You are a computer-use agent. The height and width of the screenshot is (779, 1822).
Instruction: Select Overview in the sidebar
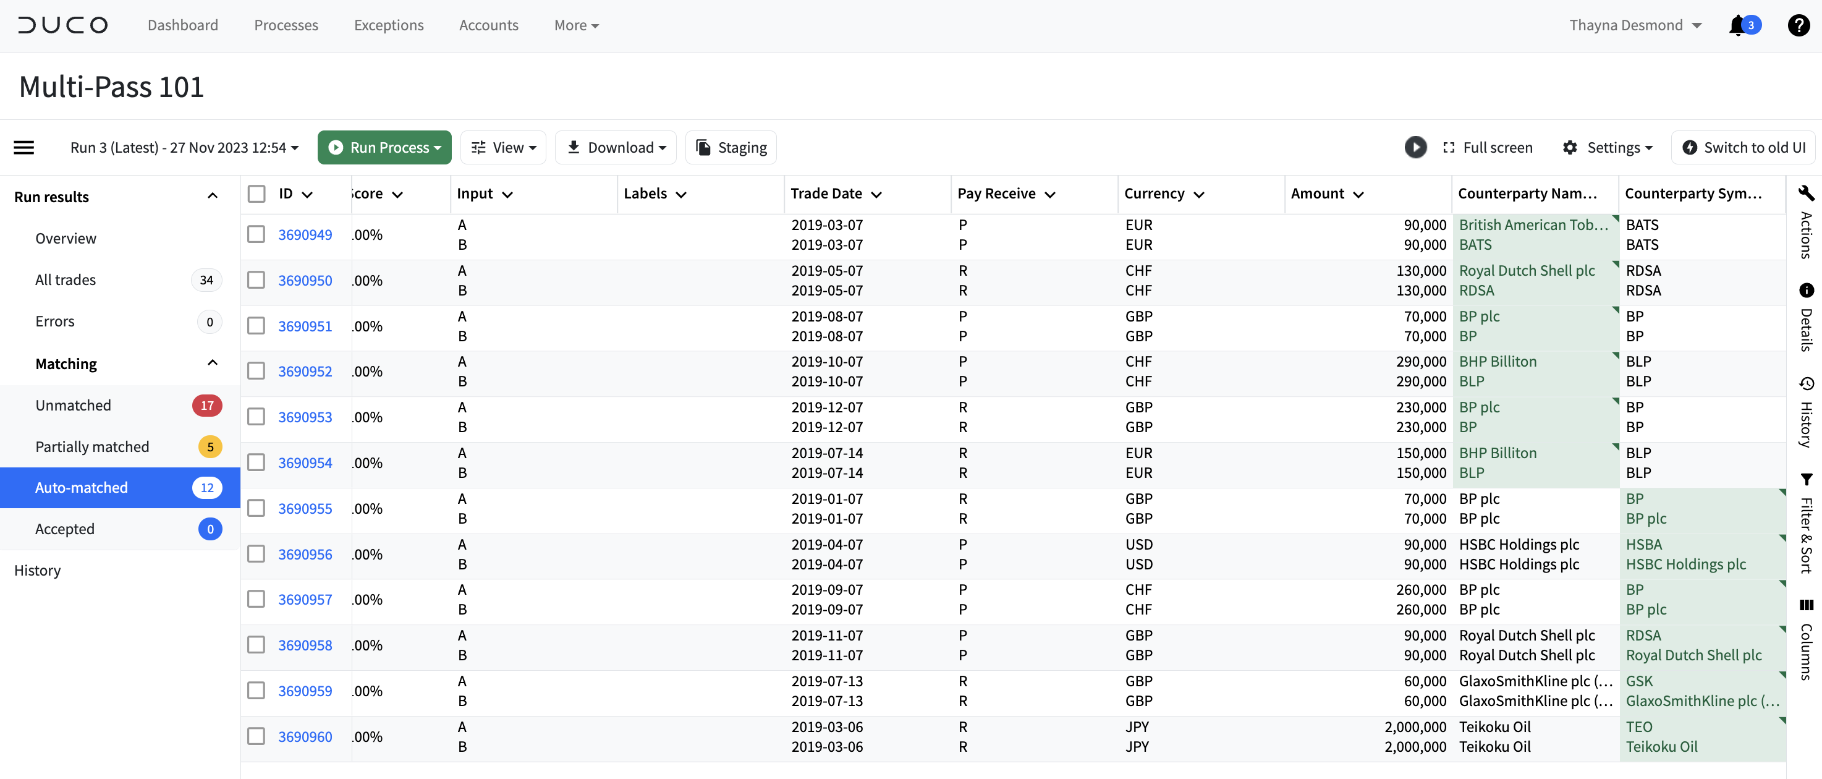point(121,239)
